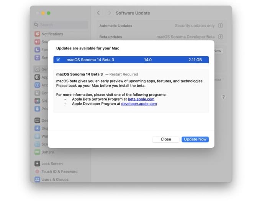
Task: Click the Restart Required label
Action: (x=124, y=74)
